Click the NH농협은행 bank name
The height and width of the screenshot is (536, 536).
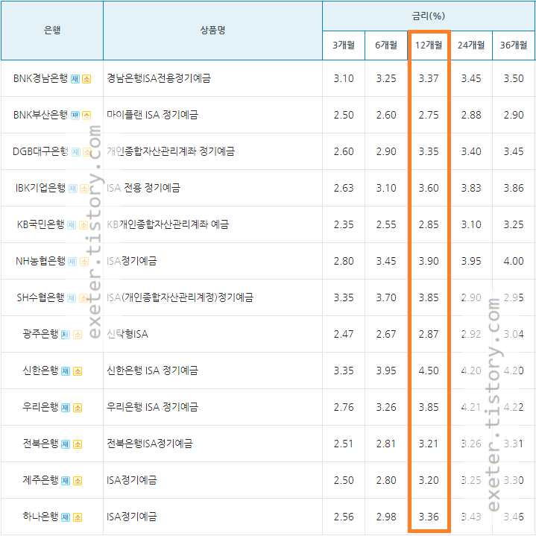[x=40, y=261]
